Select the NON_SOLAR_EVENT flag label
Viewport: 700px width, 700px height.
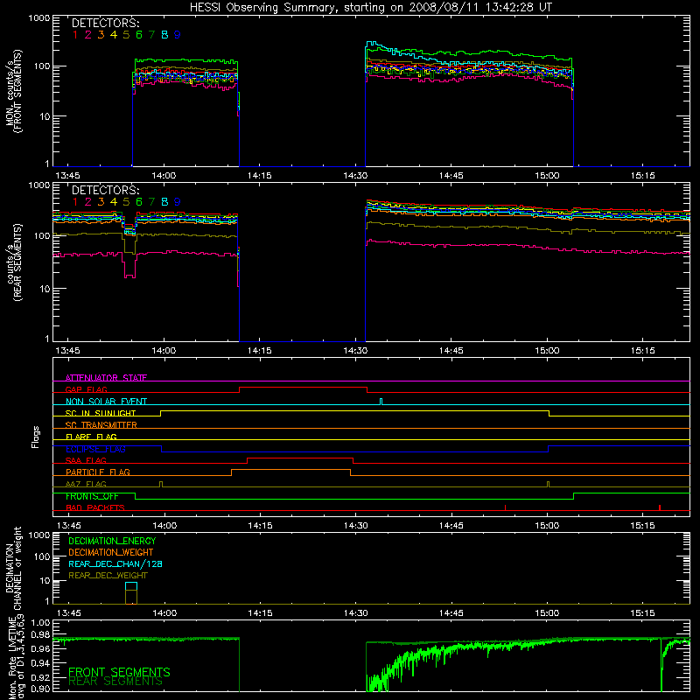[106, 402]
